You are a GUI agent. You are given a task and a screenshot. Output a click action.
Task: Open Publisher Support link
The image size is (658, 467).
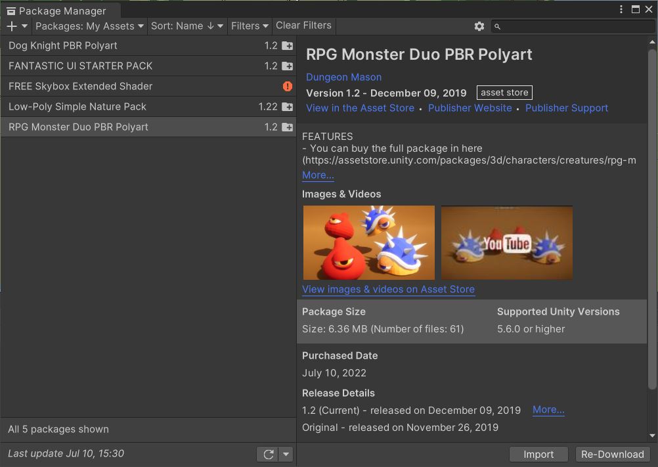pyautogui.click(x=567, y=108)
